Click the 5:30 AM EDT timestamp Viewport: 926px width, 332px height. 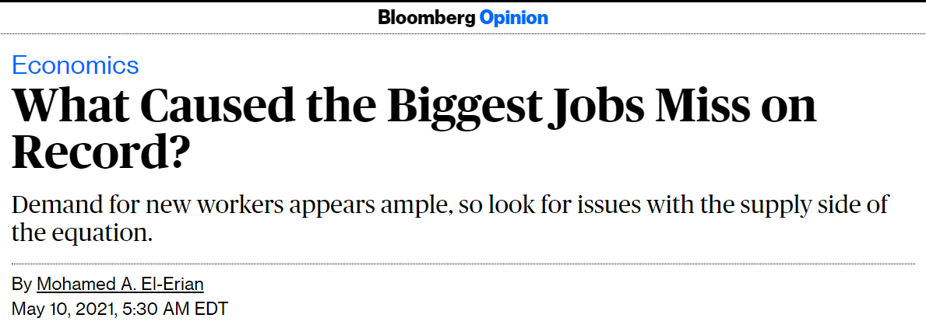pos(175,309)
